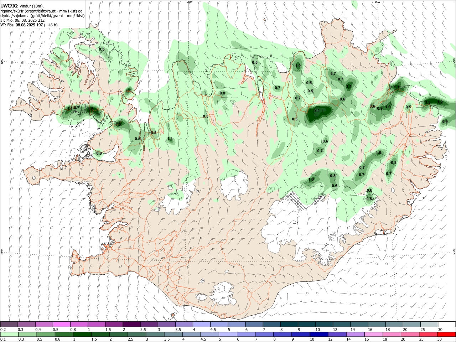
Task: Click the 'IT: Mið. 06. 08. 2025 21Z' initial time line
Action: (x=23, y=20)
